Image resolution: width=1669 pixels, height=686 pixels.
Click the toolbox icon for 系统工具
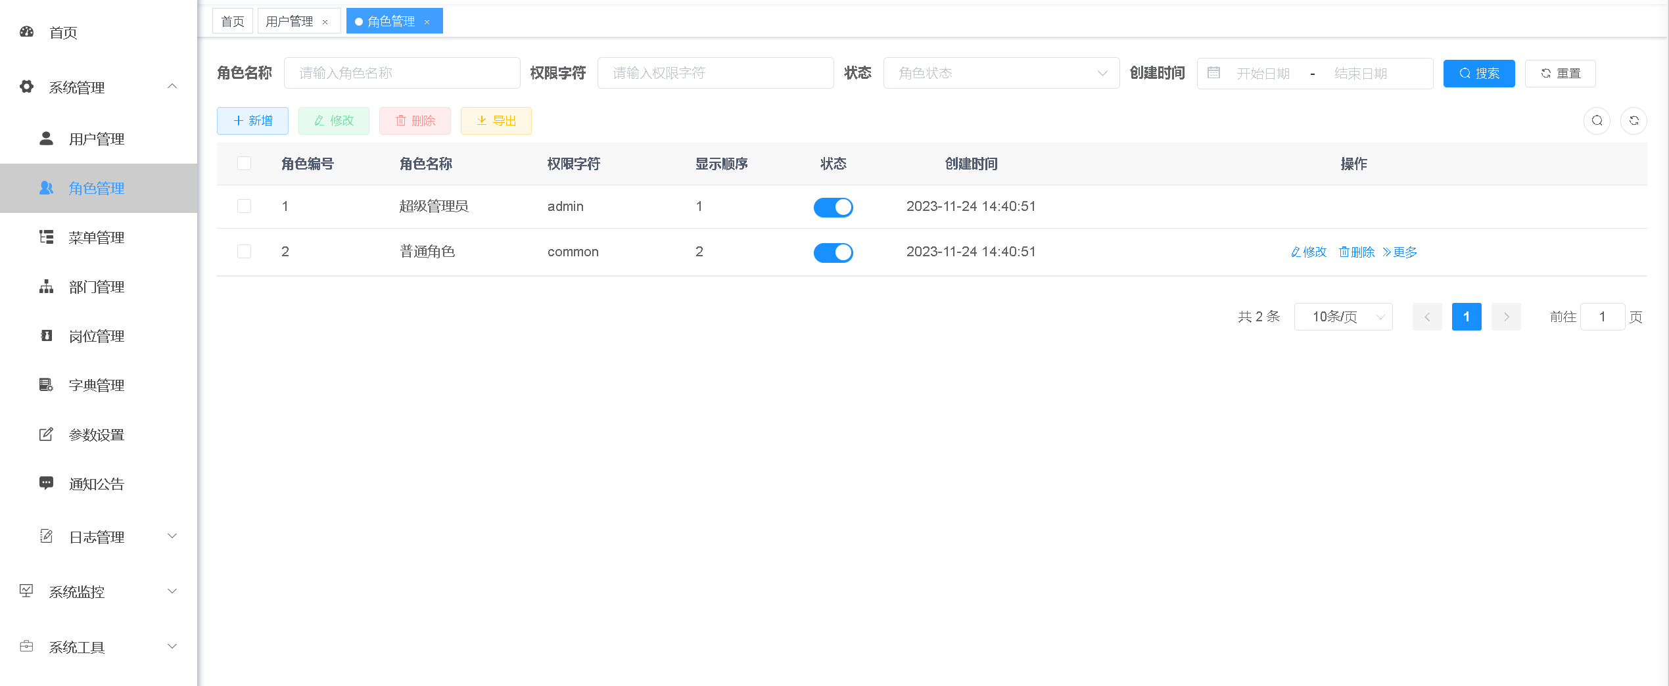pos(27,646)
